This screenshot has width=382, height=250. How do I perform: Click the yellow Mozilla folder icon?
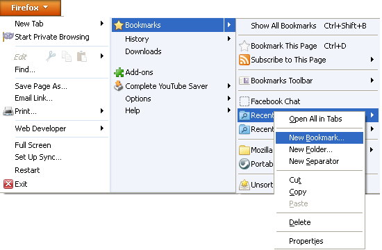click(244, 150)
